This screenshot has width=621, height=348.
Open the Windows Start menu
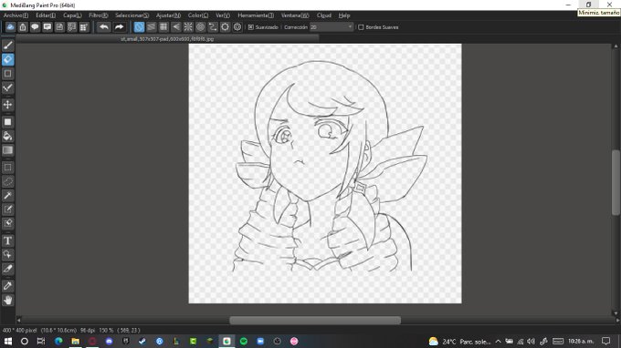pyautogui.click(x=7, y=341)
